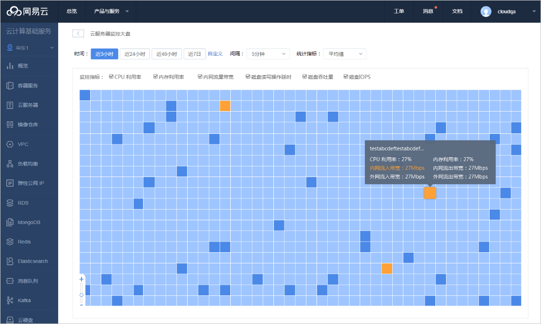Image resolution: width=541 pixels, height=324 pixels.
Task: Click the VPC hexagon icon in sidebar
Action: point(10,144)
